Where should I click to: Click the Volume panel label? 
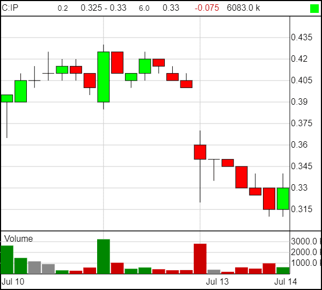(18, 239)
